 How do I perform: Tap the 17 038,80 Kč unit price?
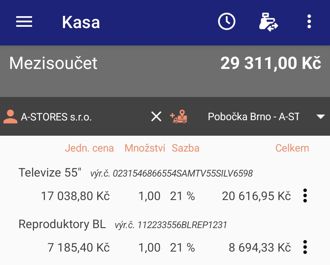tap(75, 196)
